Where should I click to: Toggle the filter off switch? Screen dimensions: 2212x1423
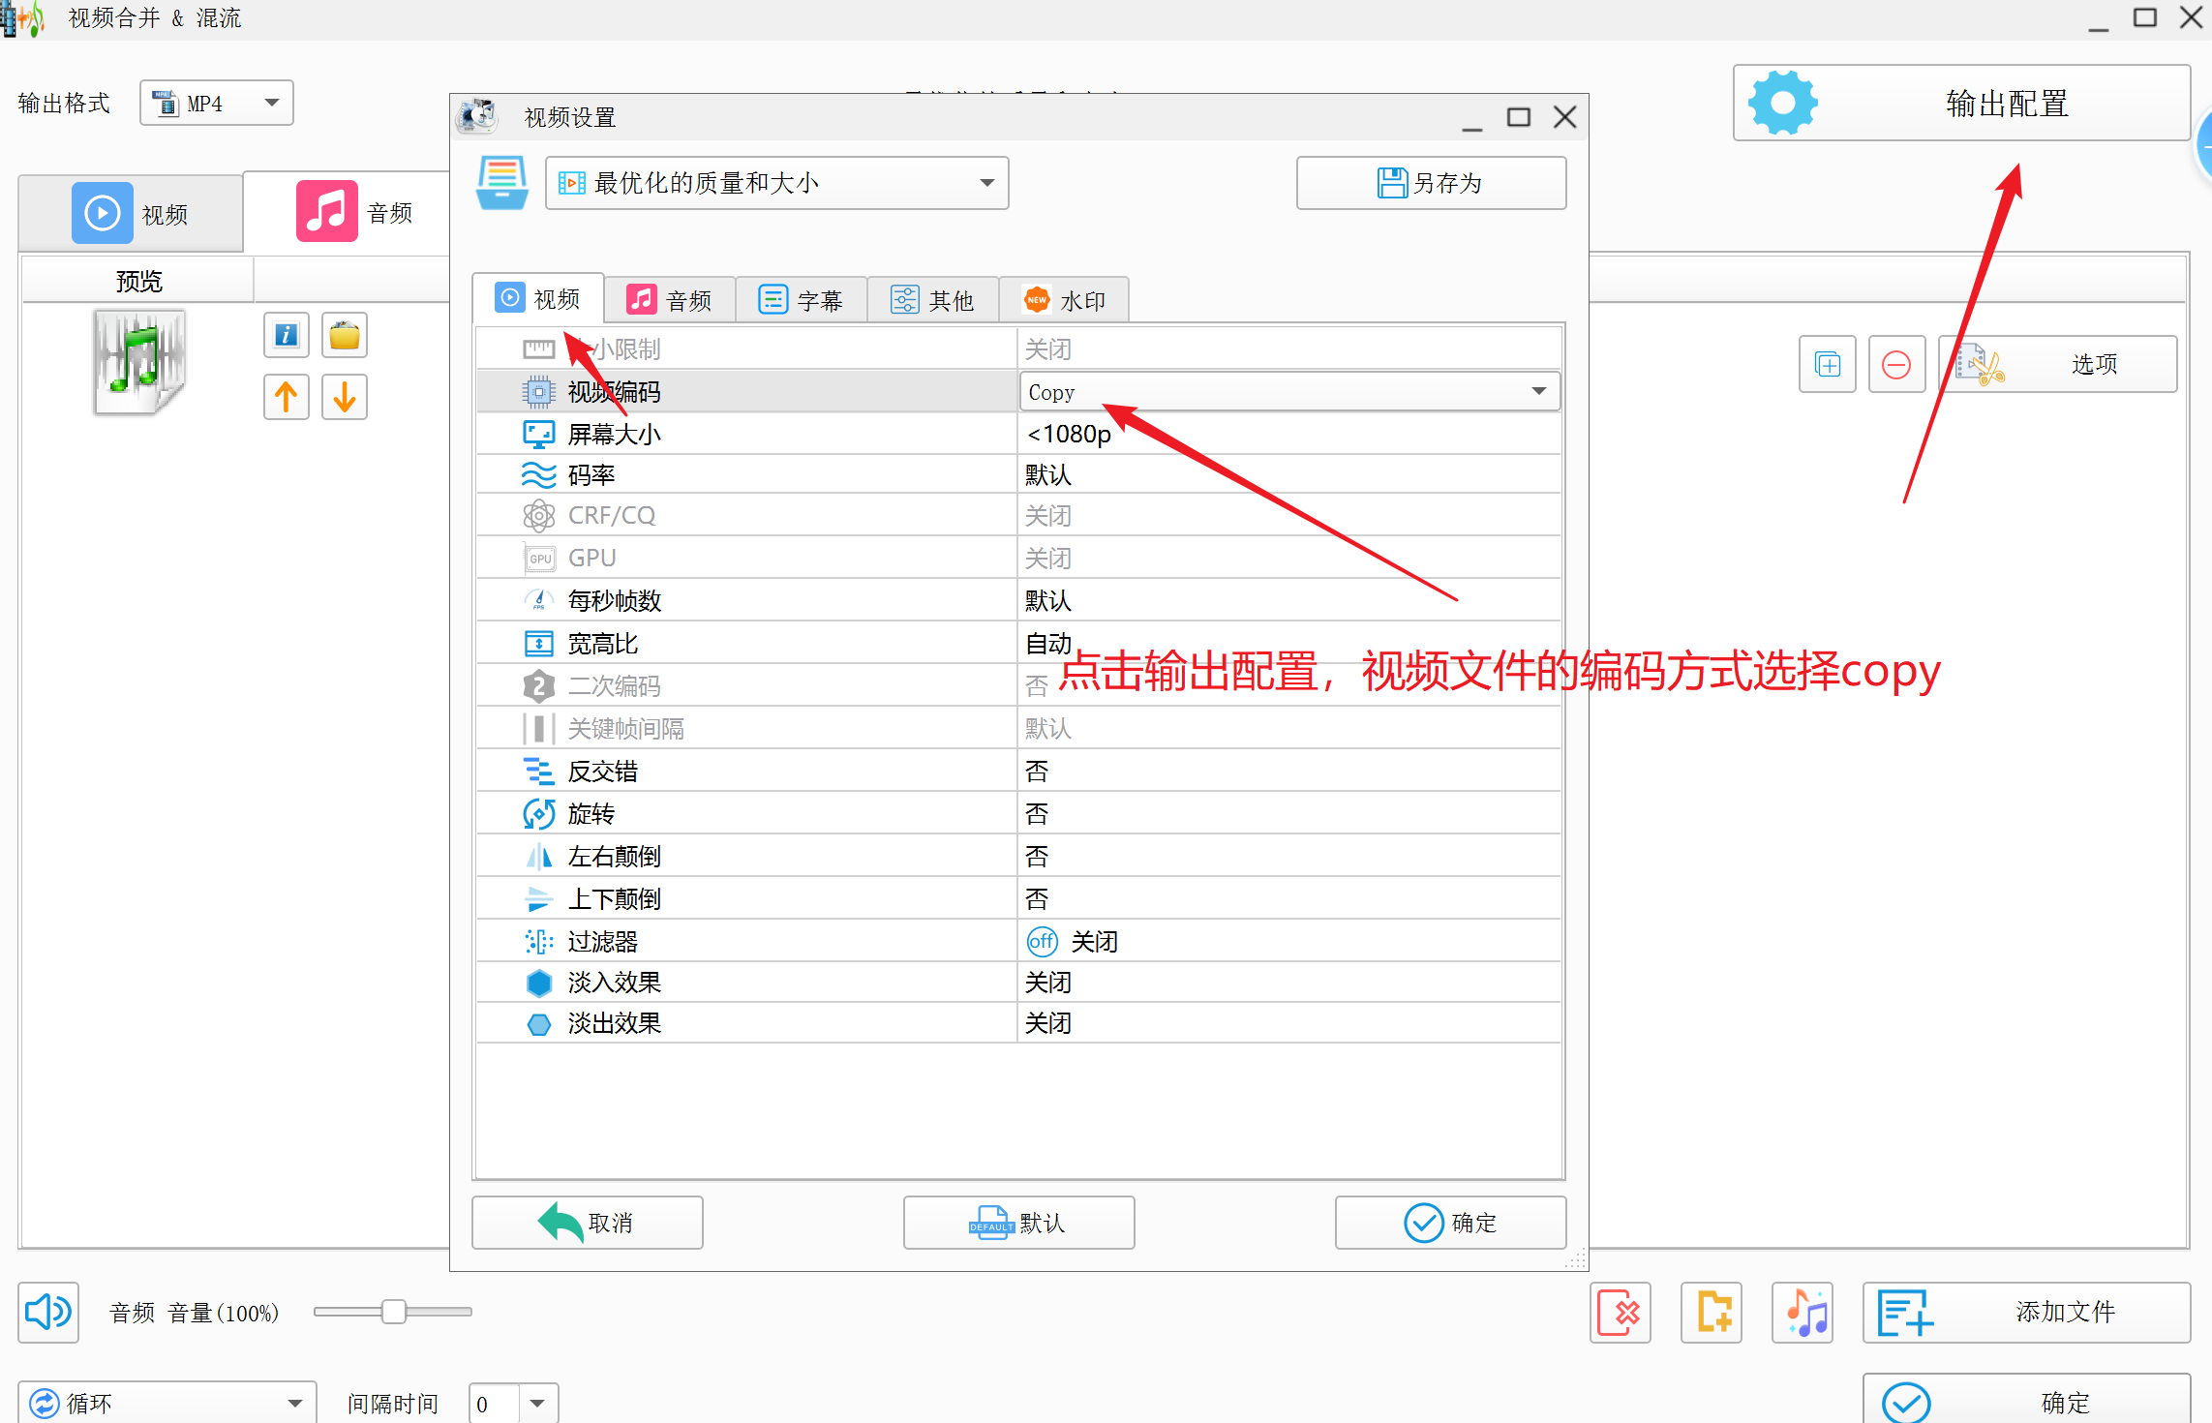(1042, 941)
